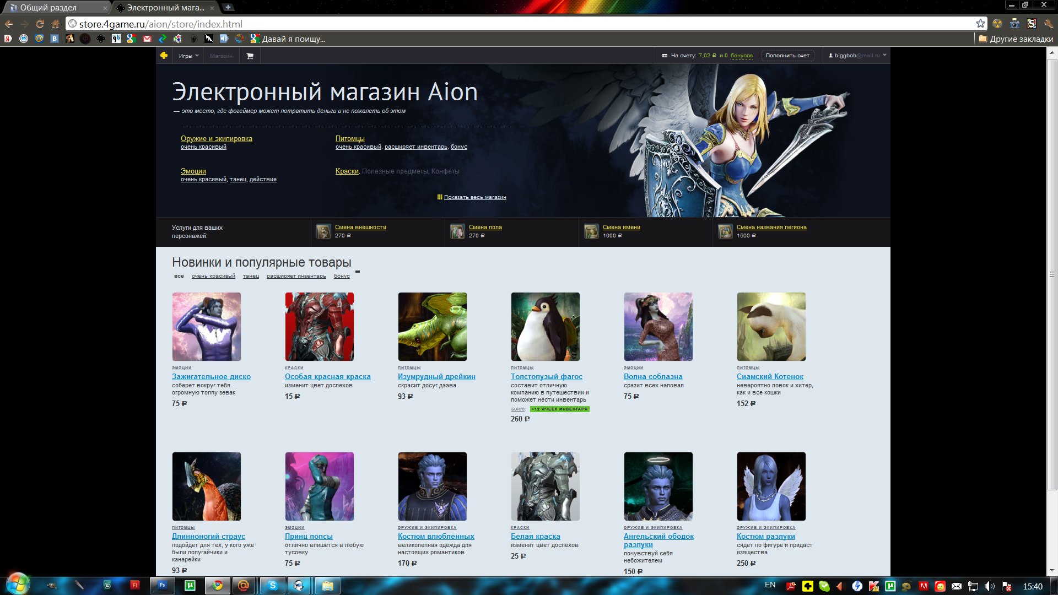
Task: Click the Смена имени service icon
Action: pos(591,231)
